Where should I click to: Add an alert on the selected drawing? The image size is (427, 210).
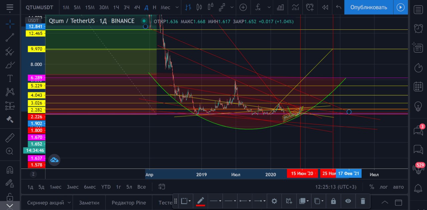click(289, 201)
